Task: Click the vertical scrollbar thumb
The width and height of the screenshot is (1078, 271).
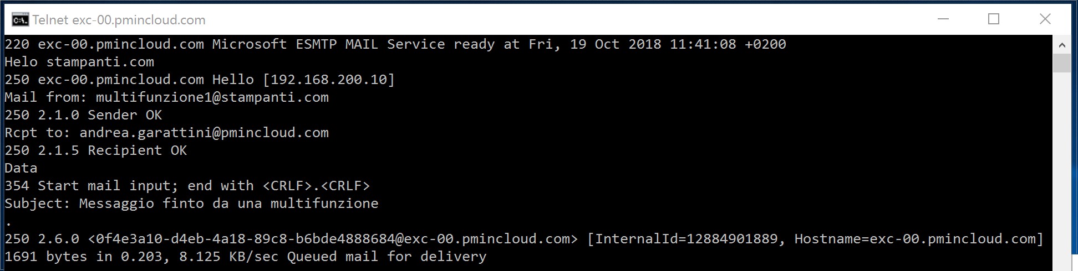Action: pyautogui.click(x=1062, y=63)
